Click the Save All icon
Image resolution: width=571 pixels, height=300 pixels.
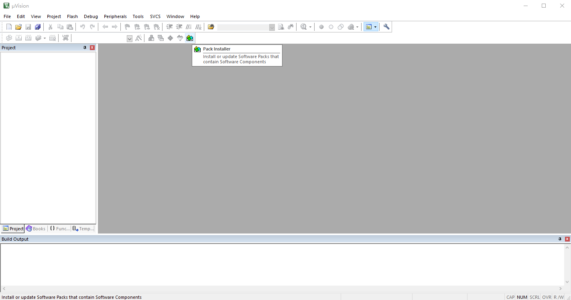(x=38, y=27)
